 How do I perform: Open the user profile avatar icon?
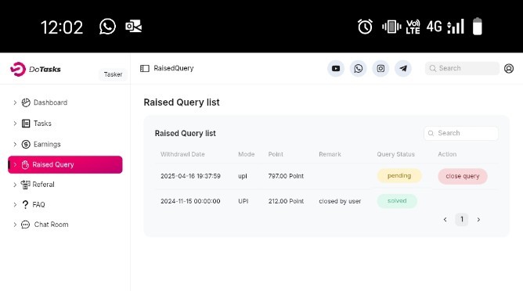pyautogui.click(x=509, y=68)
